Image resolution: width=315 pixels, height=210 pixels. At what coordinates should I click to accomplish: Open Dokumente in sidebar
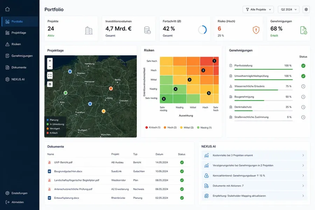click(x=20, y=68)
